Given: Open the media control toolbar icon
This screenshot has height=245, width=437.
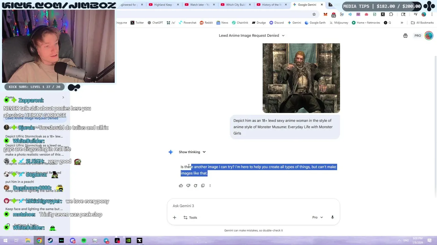Looking at the screenshot, I should pyautogui.click(x=415, y=14).
